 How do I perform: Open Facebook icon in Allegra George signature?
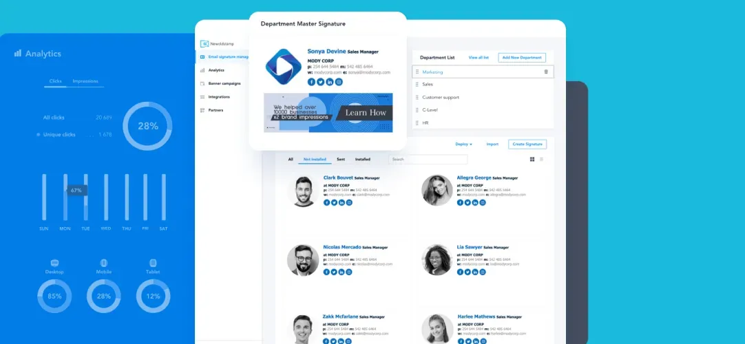[460, 202]
